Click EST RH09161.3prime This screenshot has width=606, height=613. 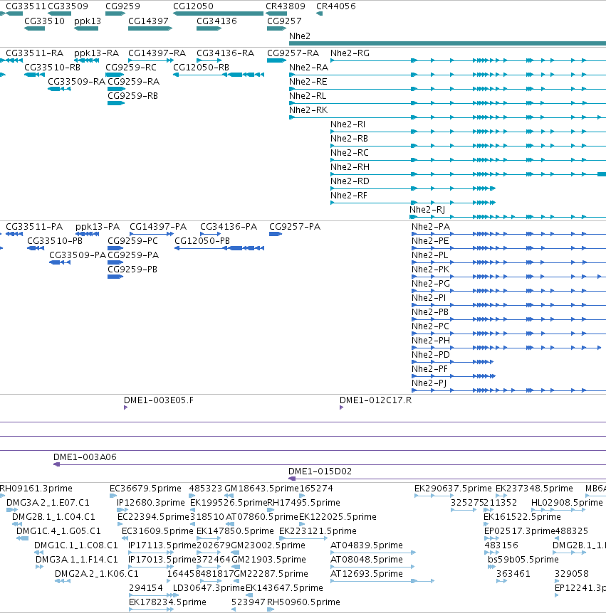click(36, 489)
